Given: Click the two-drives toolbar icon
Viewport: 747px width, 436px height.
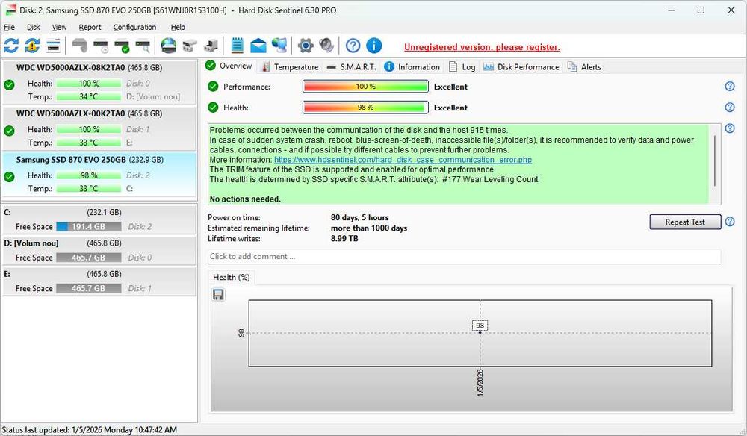Looking at the screenshot, I should pyautogui.click(x=190, y=46).
